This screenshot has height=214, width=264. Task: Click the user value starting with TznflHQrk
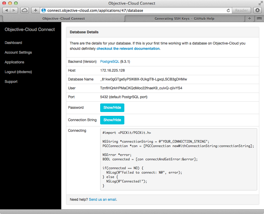pos(141,88)
